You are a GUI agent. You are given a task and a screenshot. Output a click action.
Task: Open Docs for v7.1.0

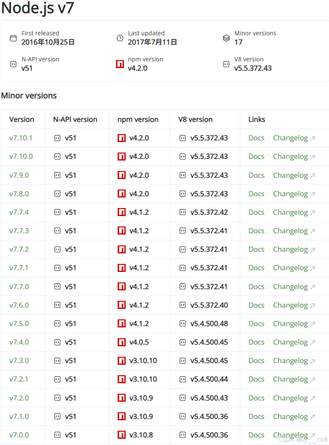[x=256, y=416]
